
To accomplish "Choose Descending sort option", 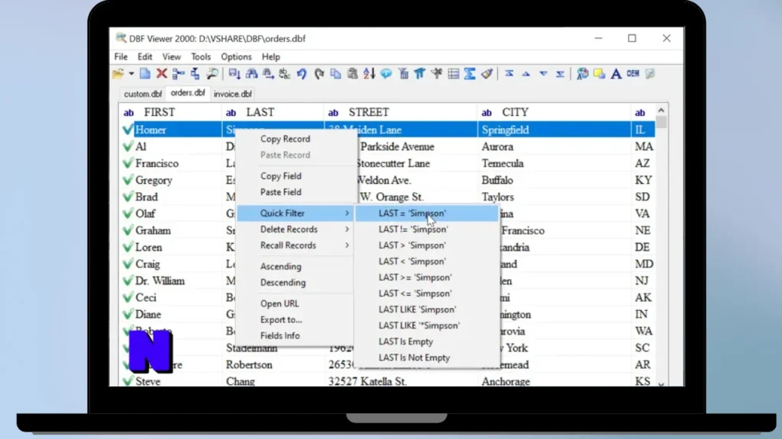I will point(296,282).
